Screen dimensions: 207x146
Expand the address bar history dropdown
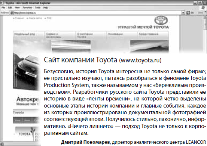coord(183,13)
